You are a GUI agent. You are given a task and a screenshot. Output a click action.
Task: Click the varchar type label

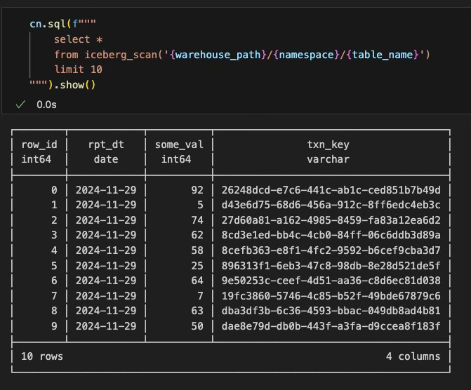click(x=328, y=159)
